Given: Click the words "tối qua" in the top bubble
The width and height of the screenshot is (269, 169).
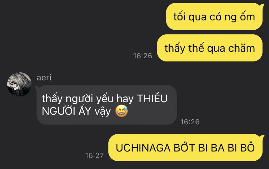Looking at the screenshot, I should [x=190, y=17].
